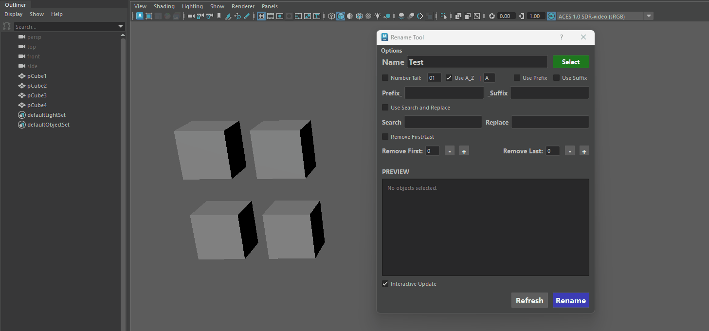
Task: Toggle Wireframe on Shaded cube icon
Action: click(359, 16)
